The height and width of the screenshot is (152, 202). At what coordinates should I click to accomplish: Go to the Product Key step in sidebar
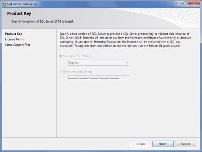point(13,34)
